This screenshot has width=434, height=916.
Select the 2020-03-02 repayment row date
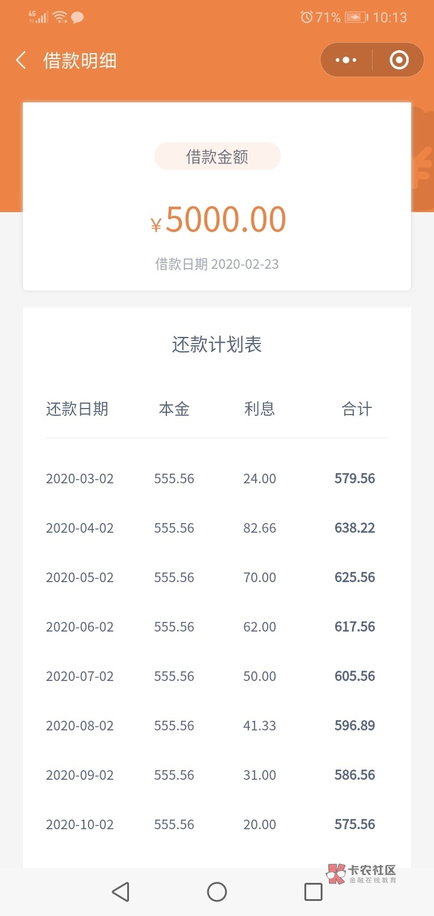click(80, 478)
